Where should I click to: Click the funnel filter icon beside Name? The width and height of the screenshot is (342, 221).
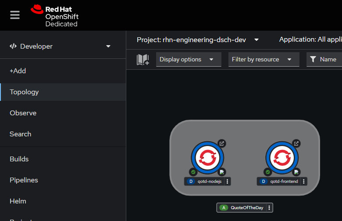(313, 59)
